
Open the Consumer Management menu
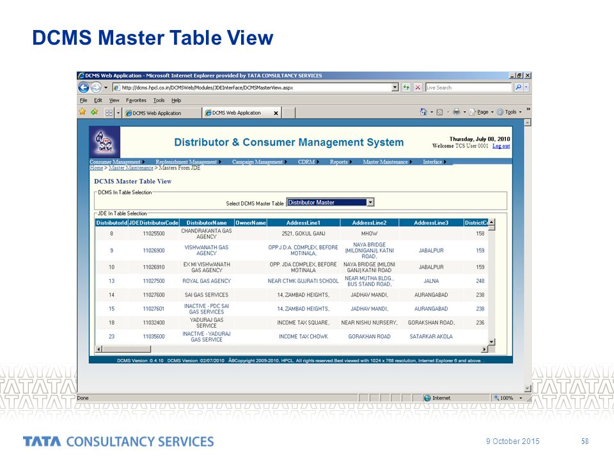116,162
